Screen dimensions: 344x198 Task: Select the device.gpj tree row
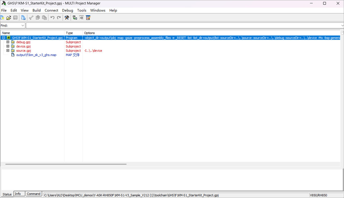pos(23,46)
